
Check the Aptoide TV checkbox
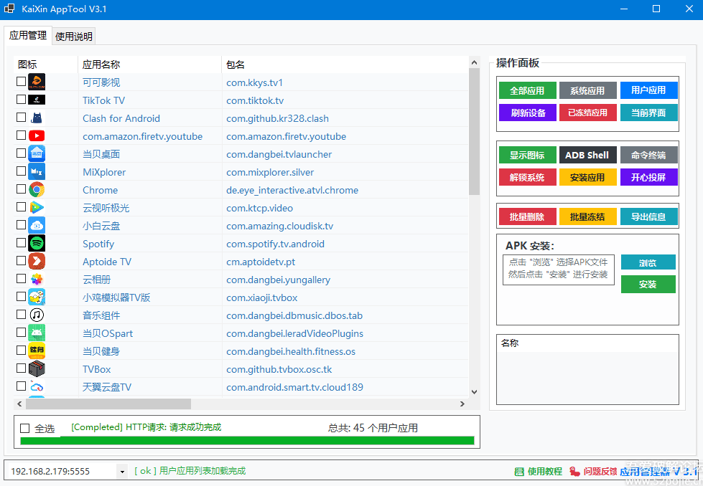tap(21, 260)
